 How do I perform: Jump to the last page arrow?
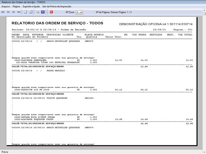[19, 12]
